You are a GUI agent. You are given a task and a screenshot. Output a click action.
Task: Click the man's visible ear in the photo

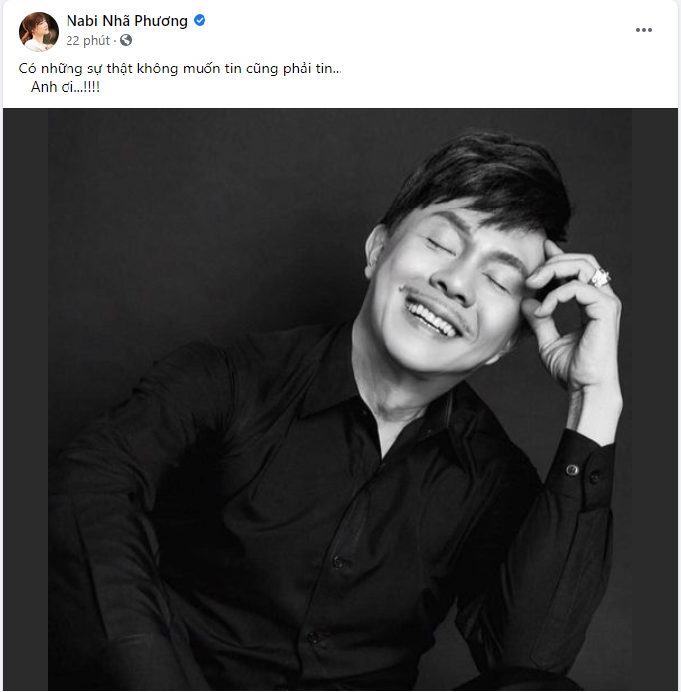375,251
